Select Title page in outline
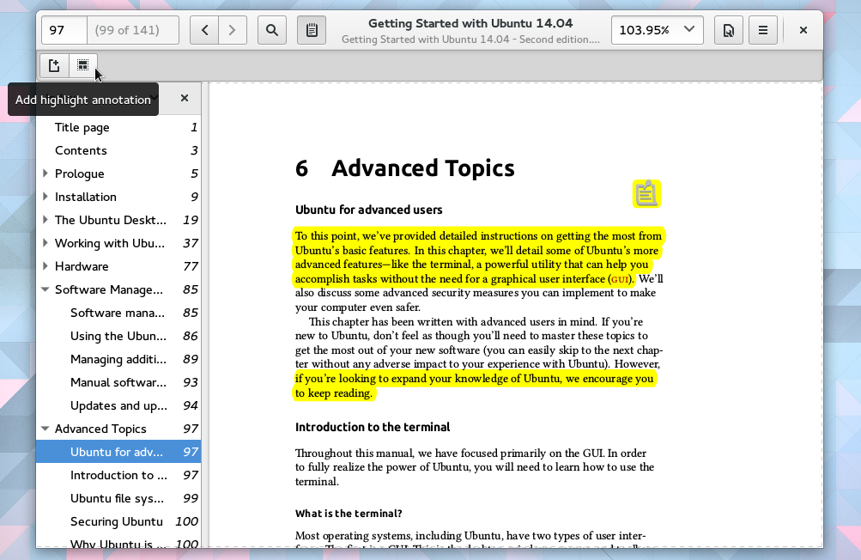 point(118,127)
